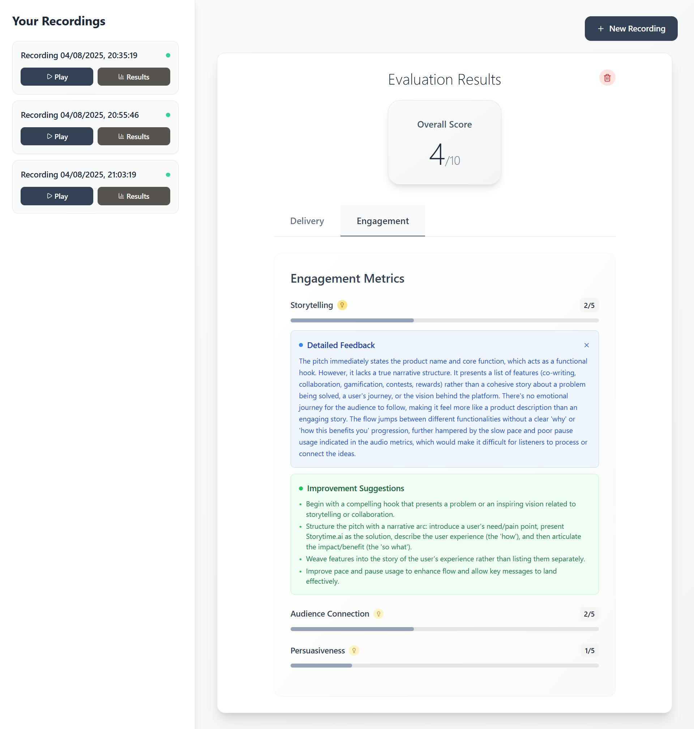
Task: Select the Engagement tab
Action: (382, 221)
